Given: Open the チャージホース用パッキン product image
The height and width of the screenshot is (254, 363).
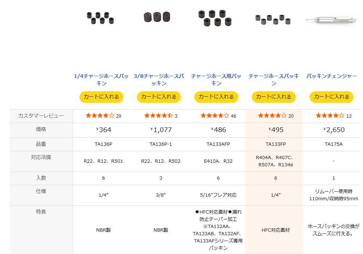Looking at the screenshot, I should pos(215,18).
